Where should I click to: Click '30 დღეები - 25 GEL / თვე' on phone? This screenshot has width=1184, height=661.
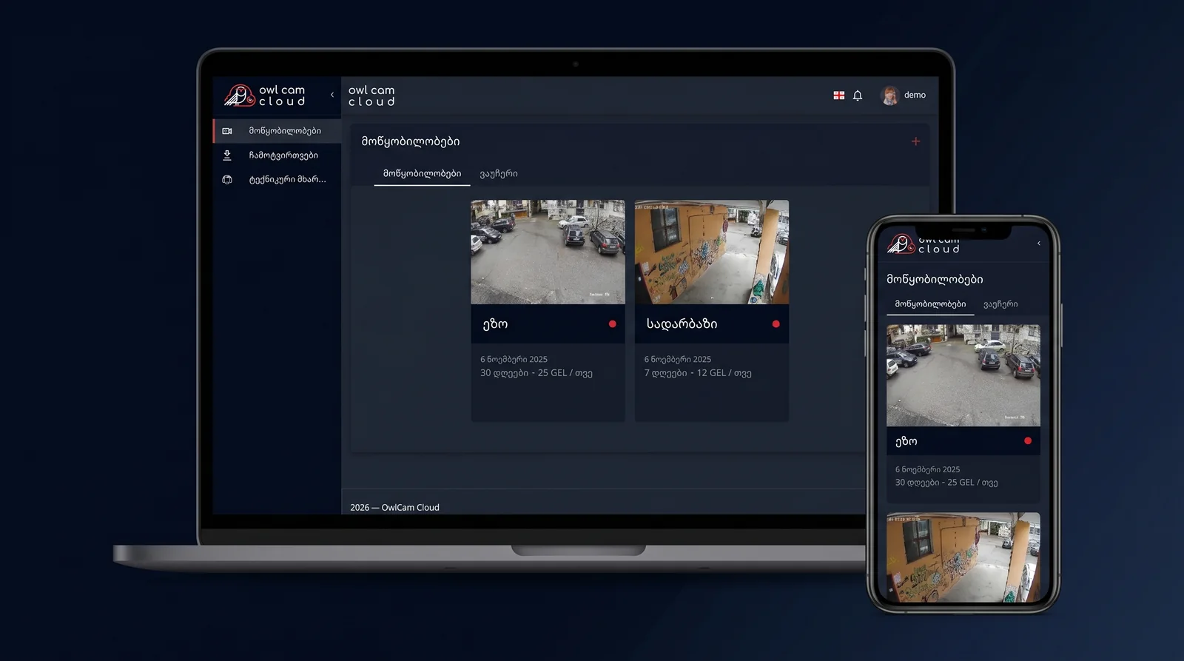pyautogui.click(x=946, y=483)
